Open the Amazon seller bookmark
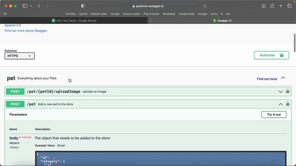Screen dimensions: 296x166 131,14
